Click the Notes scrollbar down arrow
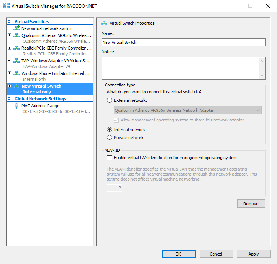 (x=262, y=76)
